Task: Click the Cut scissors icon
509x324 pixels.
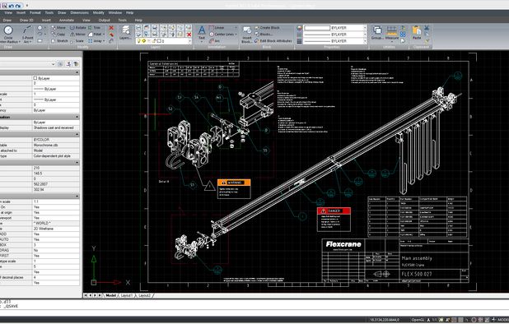Action: coord(427,28)
